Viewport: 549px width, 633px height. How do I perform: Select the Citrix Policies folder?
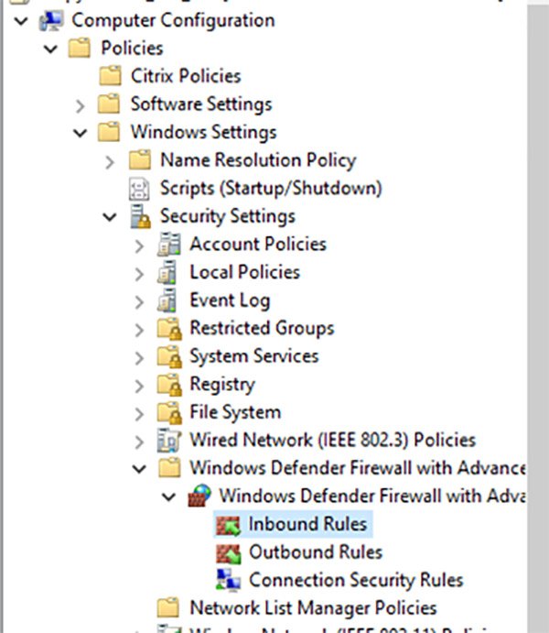[x=186, y=76]
